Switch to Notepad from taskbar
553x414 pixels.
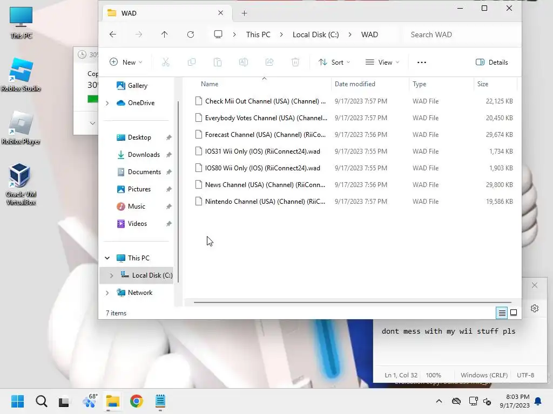(x=160, y=401)
